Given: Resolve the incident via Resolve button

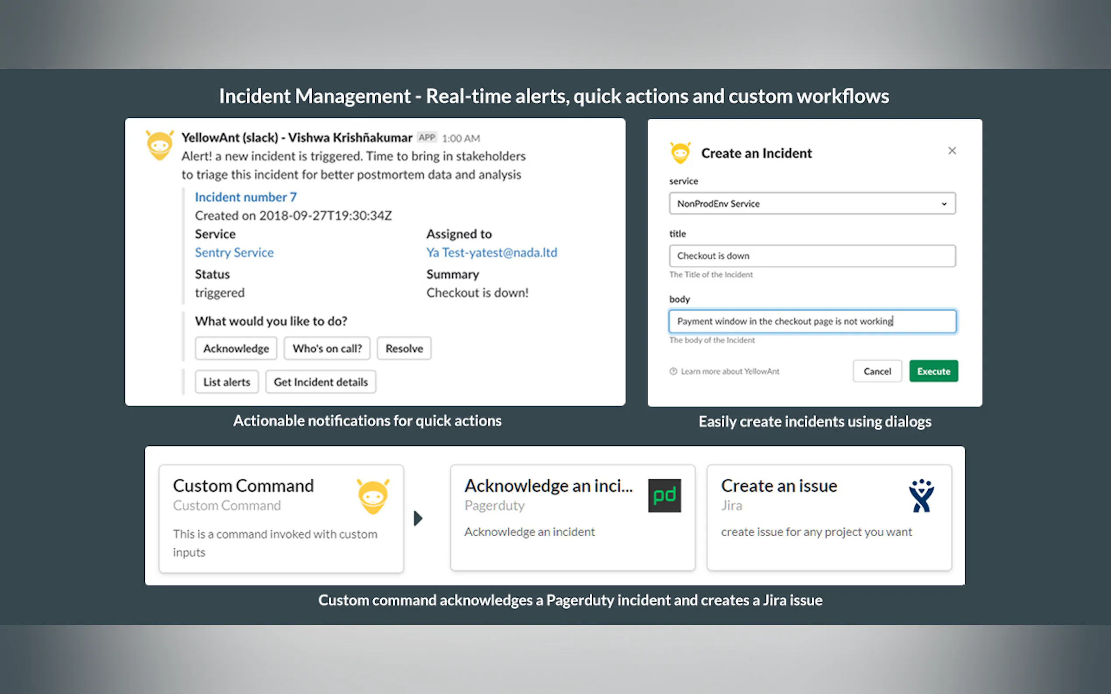Looking at the screenshot, I should [404, 348].
